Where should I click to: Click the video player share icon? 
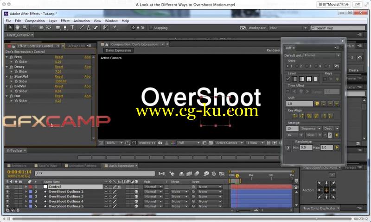tap(358, 5)
